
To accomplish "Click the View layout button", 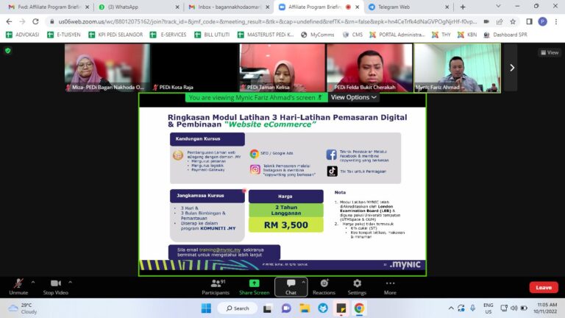I will [x=550, y=53].
